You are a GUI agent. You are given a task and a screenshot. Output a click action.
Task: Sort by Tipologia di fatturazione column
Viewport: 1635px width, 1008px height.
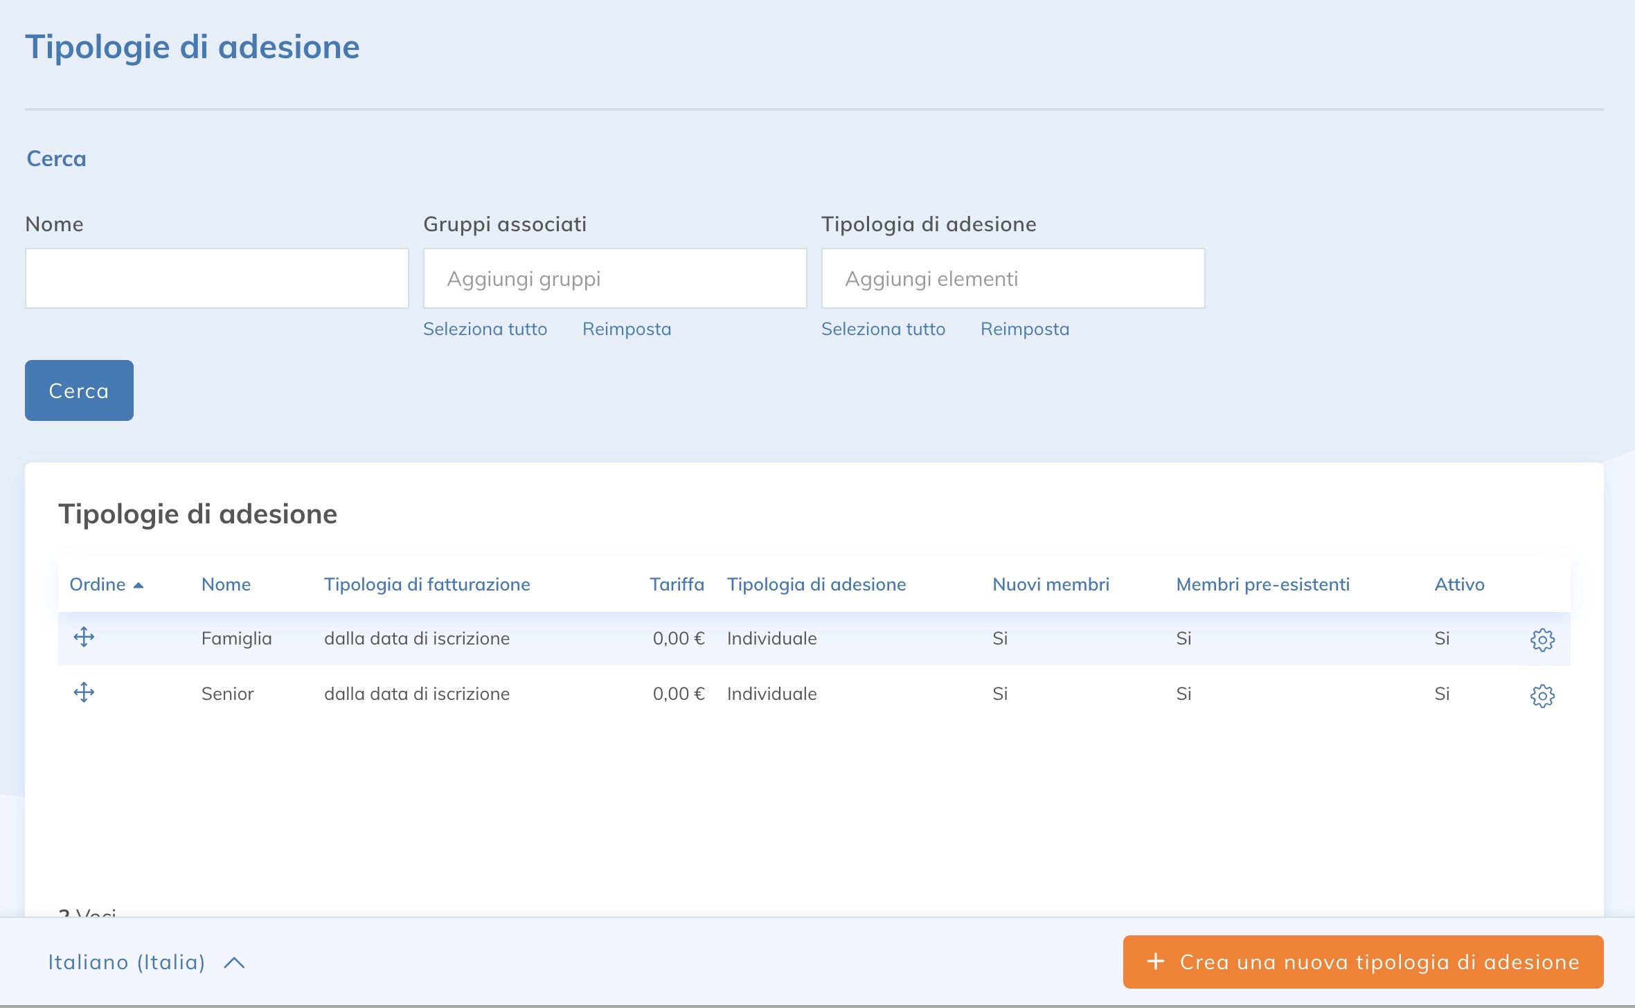[x=427, y=584]
